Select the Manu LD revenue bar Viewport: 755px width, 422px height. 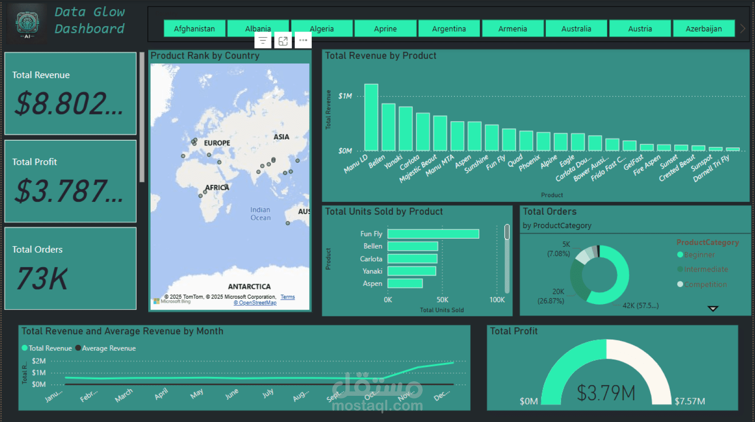(371, 118)
